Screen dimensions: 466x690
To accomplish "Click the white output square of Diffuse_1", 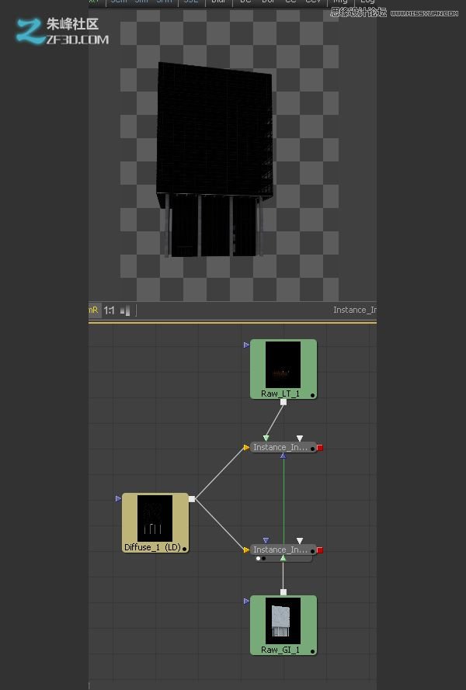I will pos(192,498).
